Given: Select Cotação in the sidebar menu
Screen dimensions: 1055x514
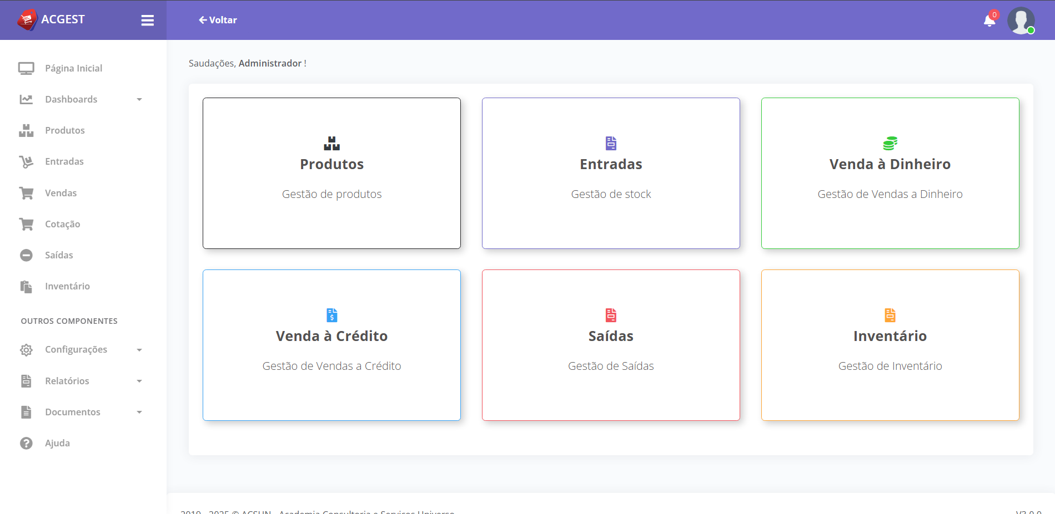Looking at the screenshot, I should [x=62, y=224].
